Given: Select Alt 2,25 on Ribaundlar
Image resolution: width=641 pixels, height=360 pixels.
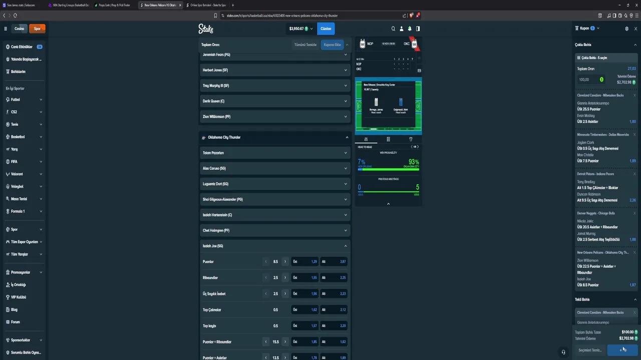Looking at the screenshot, I should (334, 277).
